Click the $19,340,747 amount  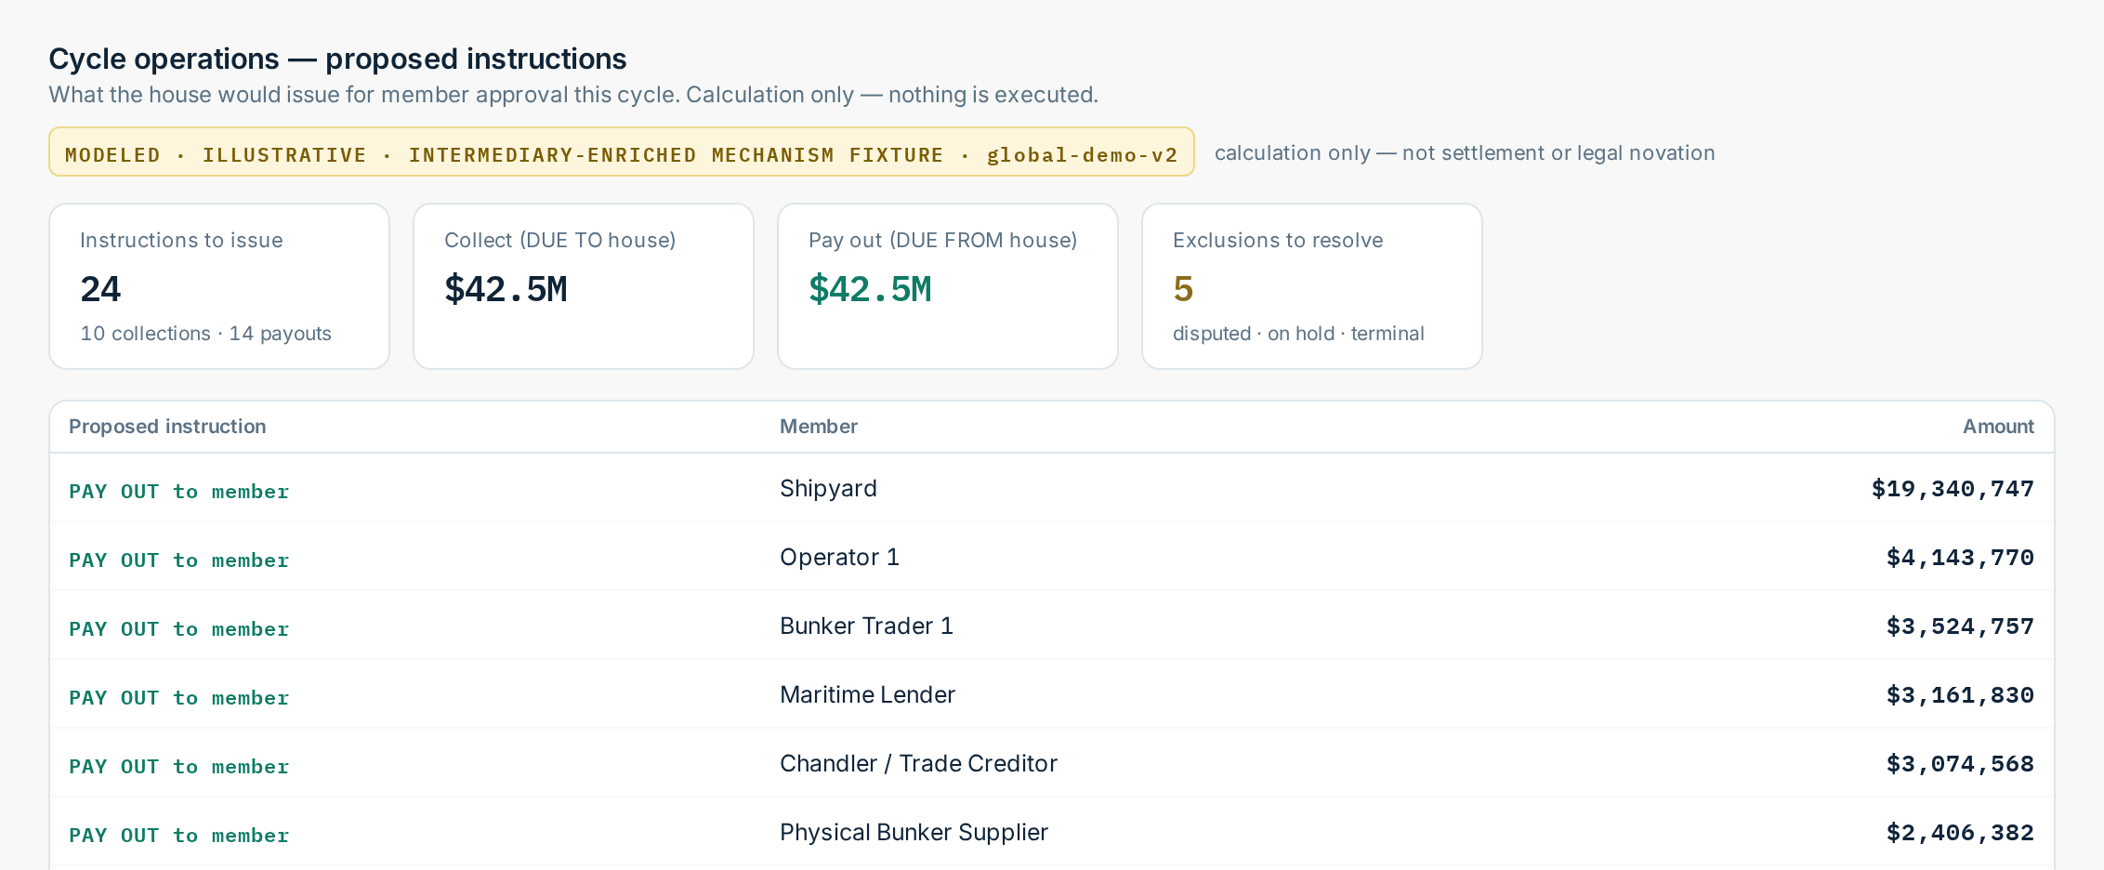pyautogui.click(x=1953, y=489)
